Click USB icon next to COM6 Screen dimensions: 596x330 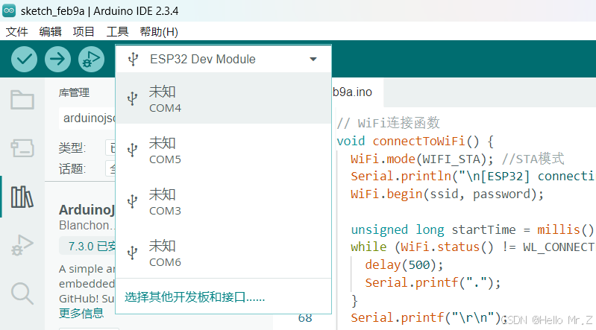132,253
